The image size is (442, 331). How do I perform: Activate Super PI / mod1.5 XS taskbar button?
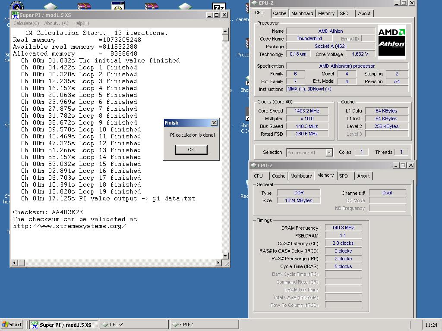(x=64, y=325)
